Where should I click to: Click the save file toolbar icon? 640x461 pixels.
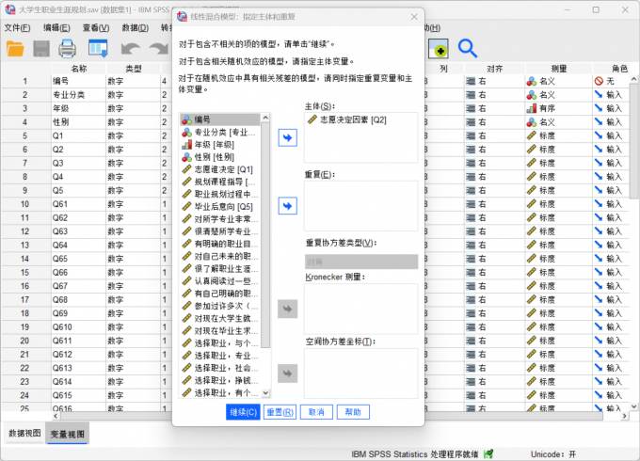[x=42, y=48]
